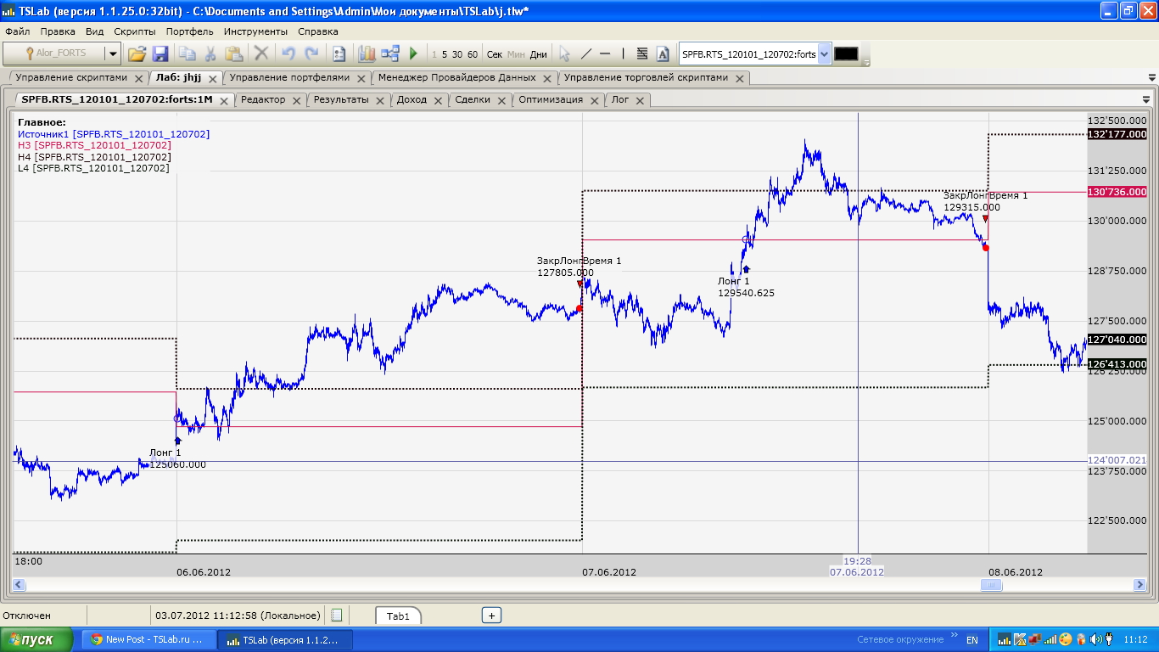Switch timeframe units to Дни
Image resolution: width=1159 pixels, height=652 pixels.
point(539,54)
